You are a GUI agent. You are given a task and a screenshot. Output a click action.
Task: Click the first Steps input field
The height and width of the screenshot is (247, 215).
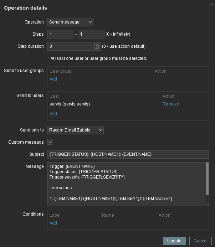61,34
